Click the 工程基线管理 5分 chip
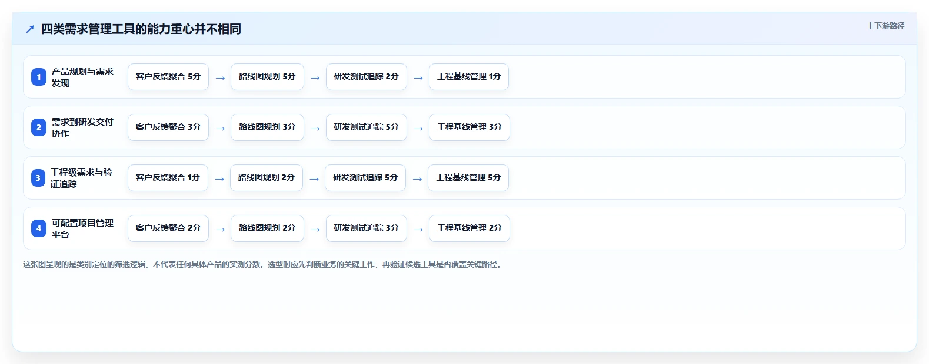Image resolution: width=929 pixels, height=364 pixels. [468, 178]
